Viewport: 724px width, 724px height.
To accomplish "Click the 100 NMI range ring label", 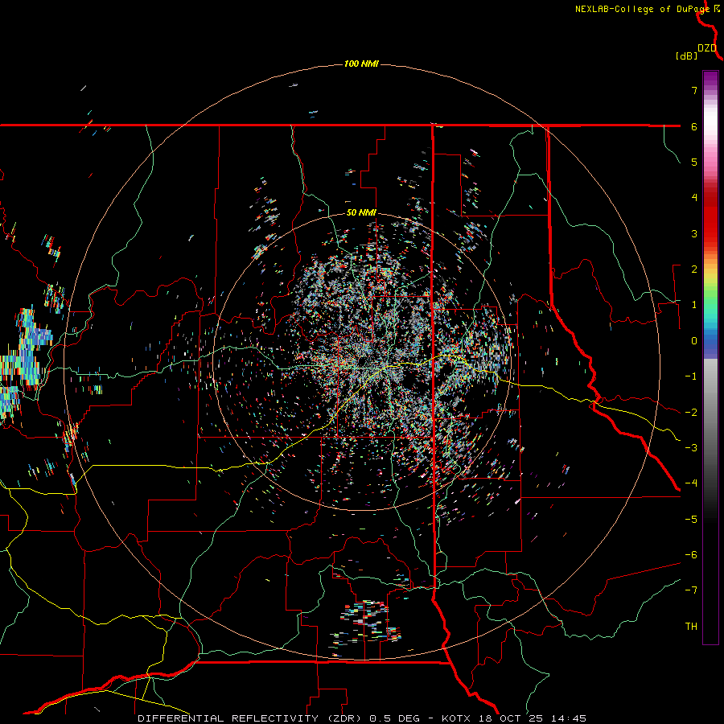I will [x=361, y=64].
